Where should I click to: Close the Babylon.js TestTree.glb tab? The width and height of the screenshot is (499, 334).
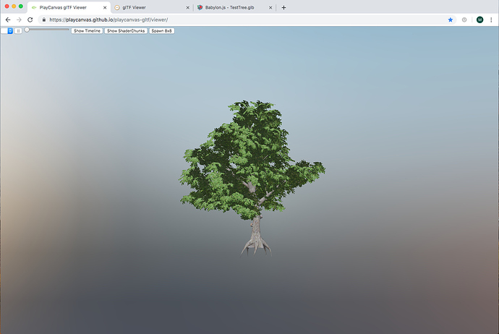click(x=270, y=8)
